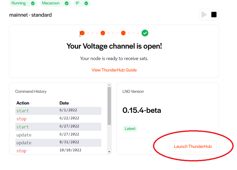
Task: Open the View ThunderHub Guide link
Action: pyautogui.click(x=114, y=70)
